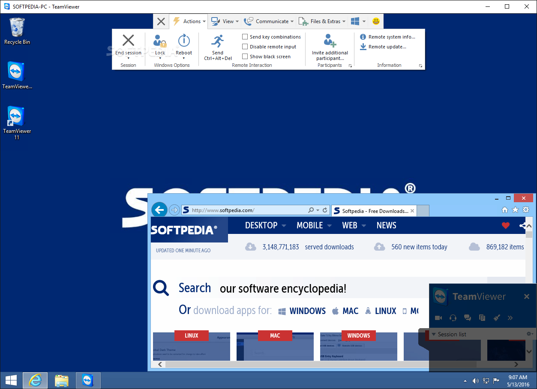Viewport: 537px width, 389px height.
Task: Start Remote update
Action: 383,47
